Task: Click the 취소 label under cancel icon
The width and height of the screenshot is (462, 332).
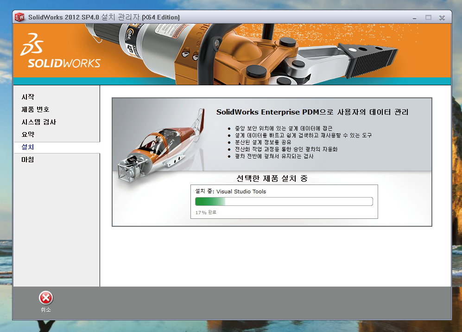Action: (x=46, y=310)
